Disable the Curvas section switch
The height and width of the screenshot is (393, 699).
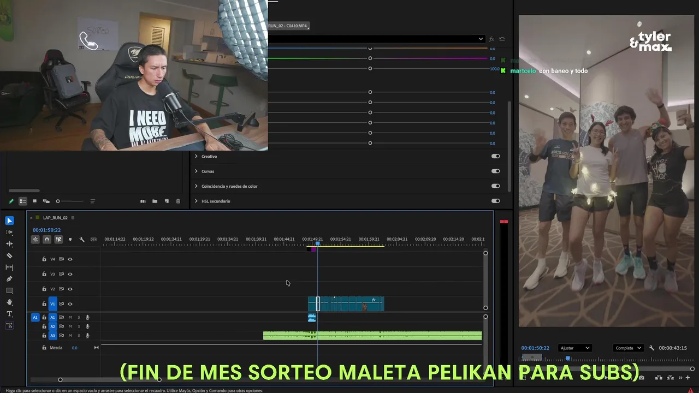[x=495, y=171]
